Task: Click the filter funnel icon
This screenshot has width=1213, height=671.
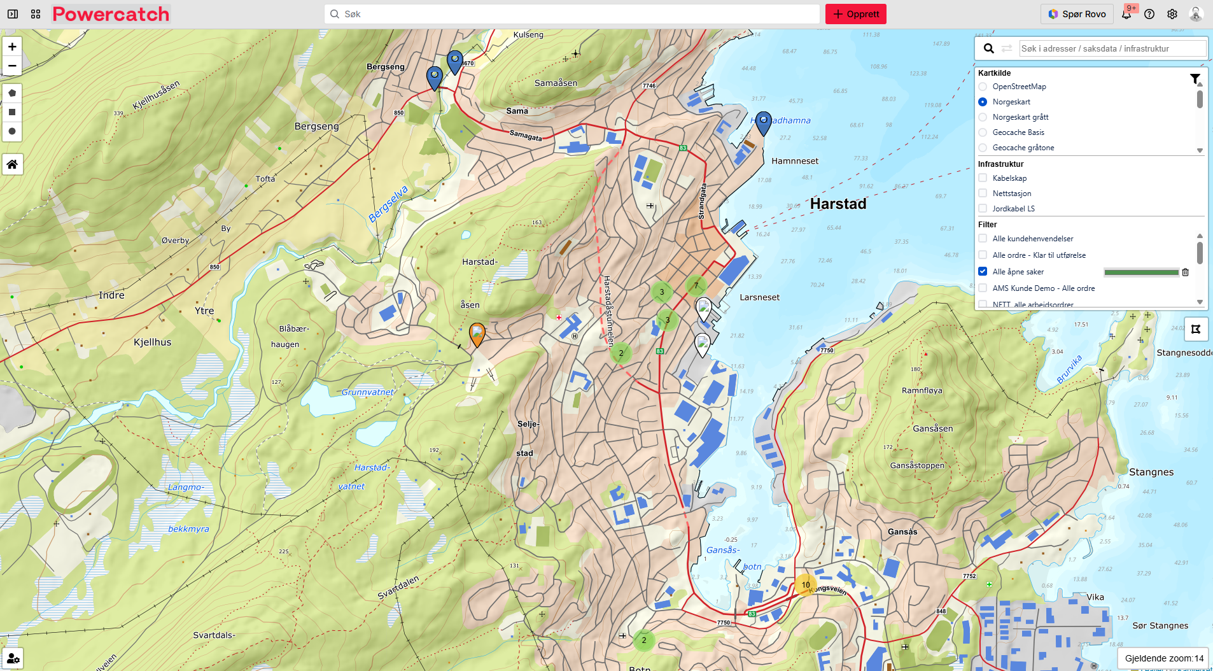Action: pos(1195,79)
